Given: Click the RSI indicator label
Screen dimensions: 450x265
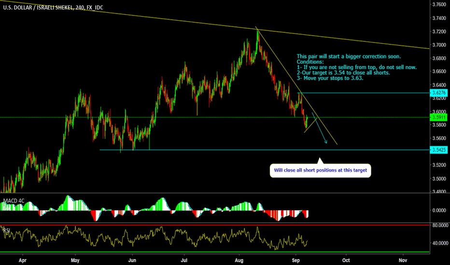Looking at the screenshot, I should click(7, 230).
